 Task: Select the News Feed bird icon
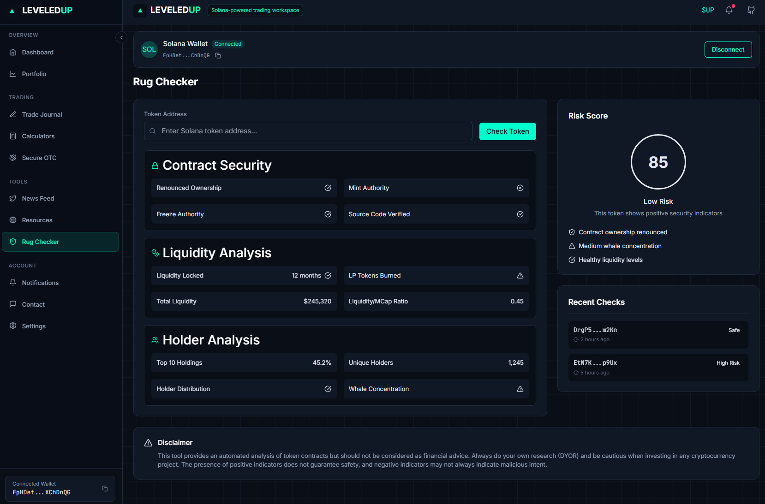point(13,198)
